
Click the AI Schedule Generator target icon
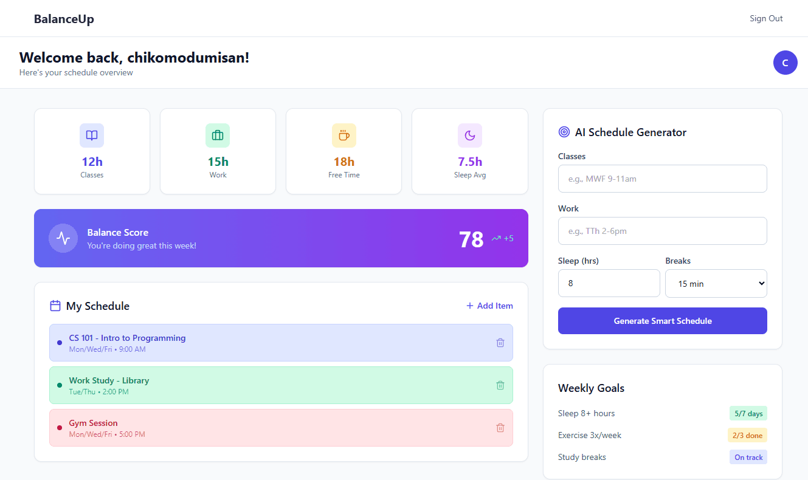click(x=564, y=132)
